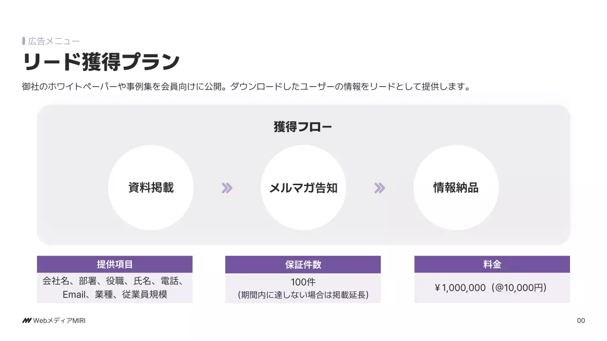Click the リード獲得プラン title
This screenshot has width=607, height=341.
click(101, 62)
